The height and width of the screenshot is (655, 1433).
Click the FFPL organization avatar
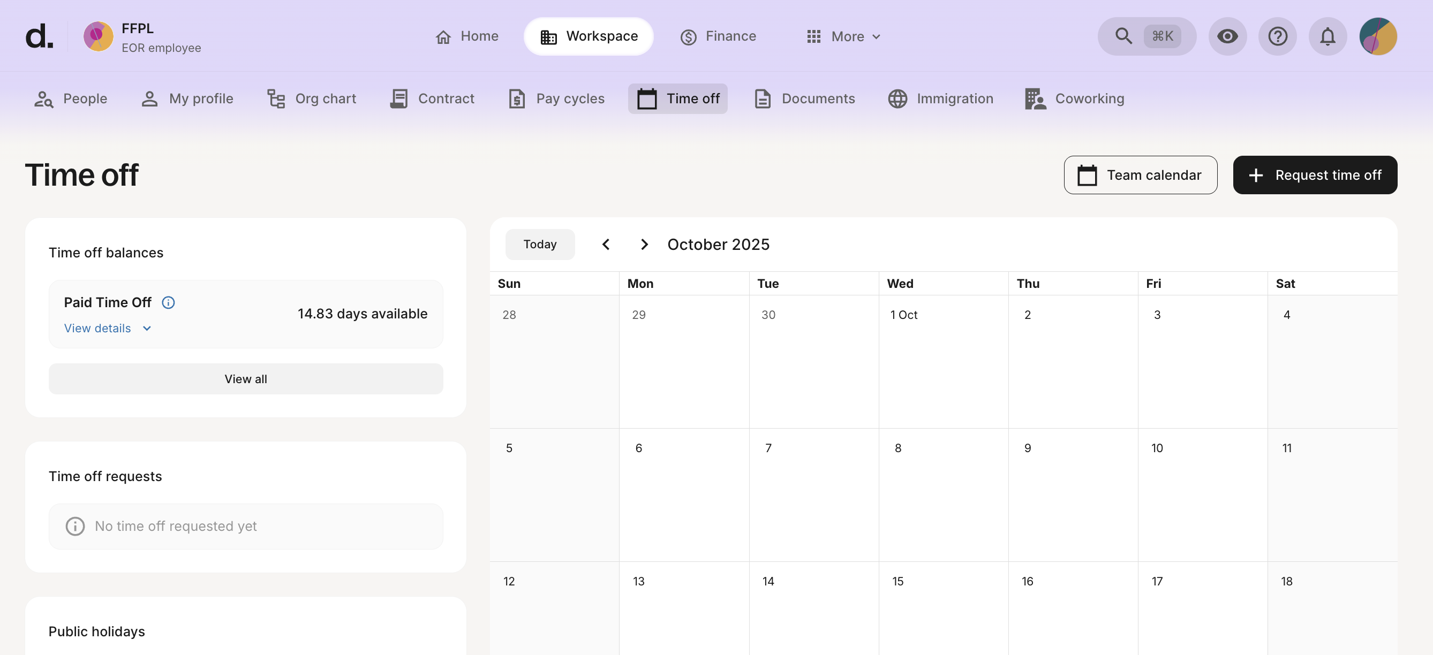tap(99, 37)
